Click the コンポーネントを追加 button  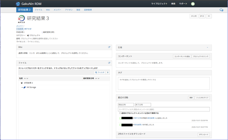[182, 56]
